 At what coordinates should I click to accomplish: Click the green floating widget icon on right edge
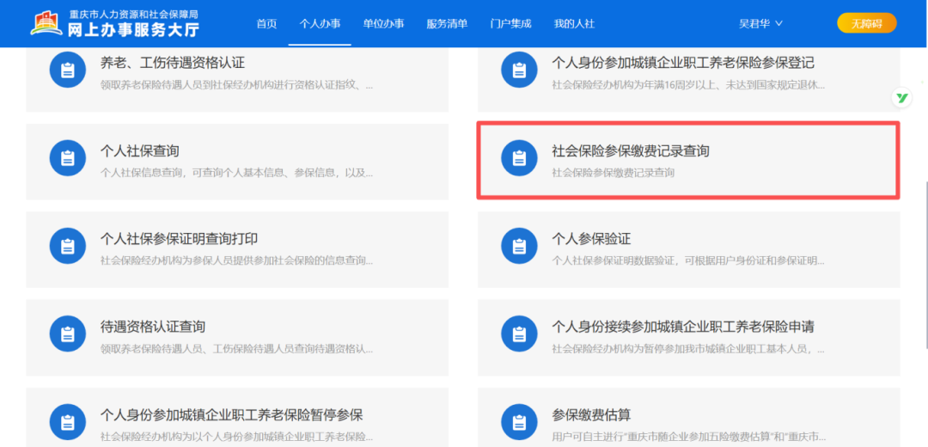click(x=902, y=98)
